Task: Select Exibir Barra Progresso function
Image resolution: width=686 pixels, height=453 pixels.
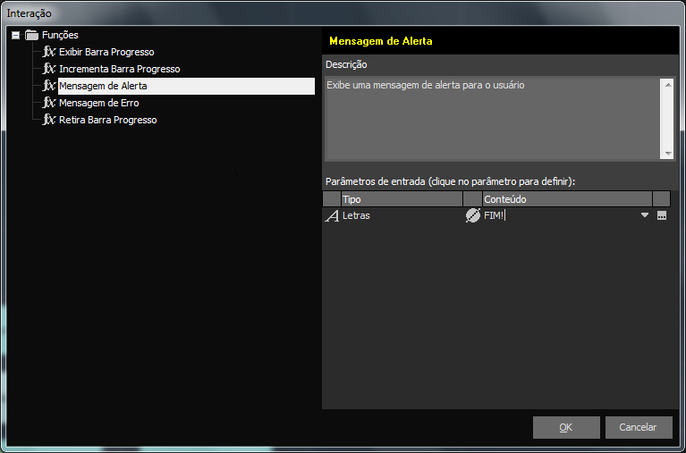Action: pyautogui.click(x=106, y=52)
